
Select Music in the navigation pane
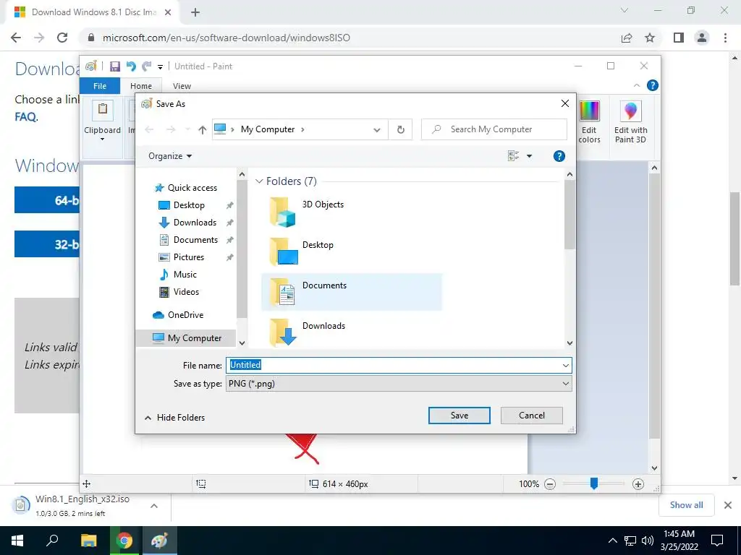click(x=185, y=275)
